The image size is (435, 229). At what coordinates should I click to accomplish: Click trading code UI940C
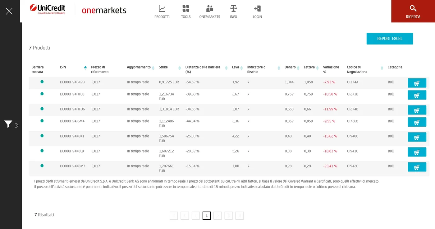point(353,136)
